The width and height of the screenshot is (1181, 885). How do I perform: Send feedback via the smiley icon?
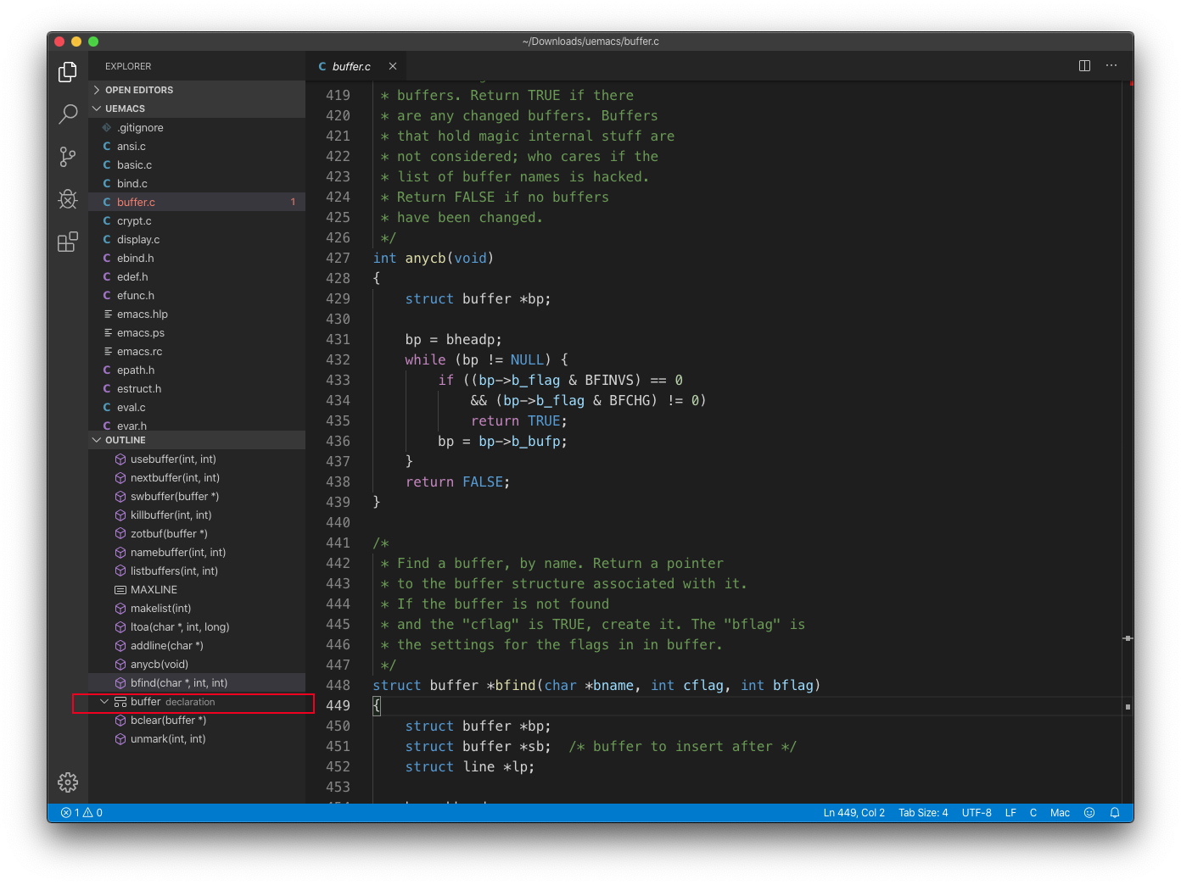pyautogui.click(x=1089, y=812)
